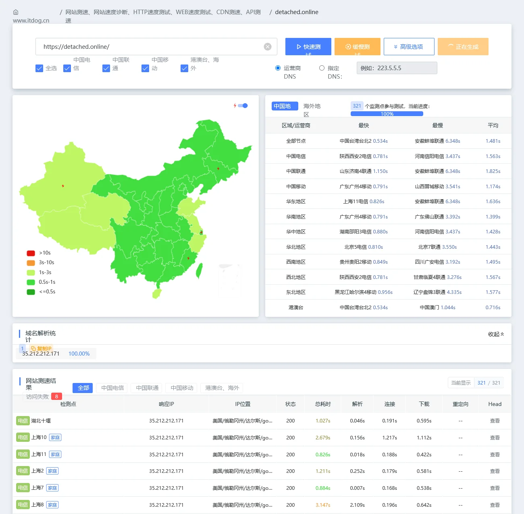Filter results by 中国移动 tab

182,388
